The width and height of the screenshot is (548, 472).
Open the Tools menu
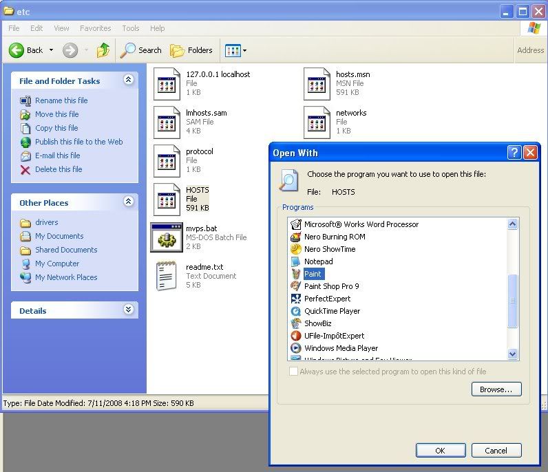pyautogui.click(x=131, y=28)
